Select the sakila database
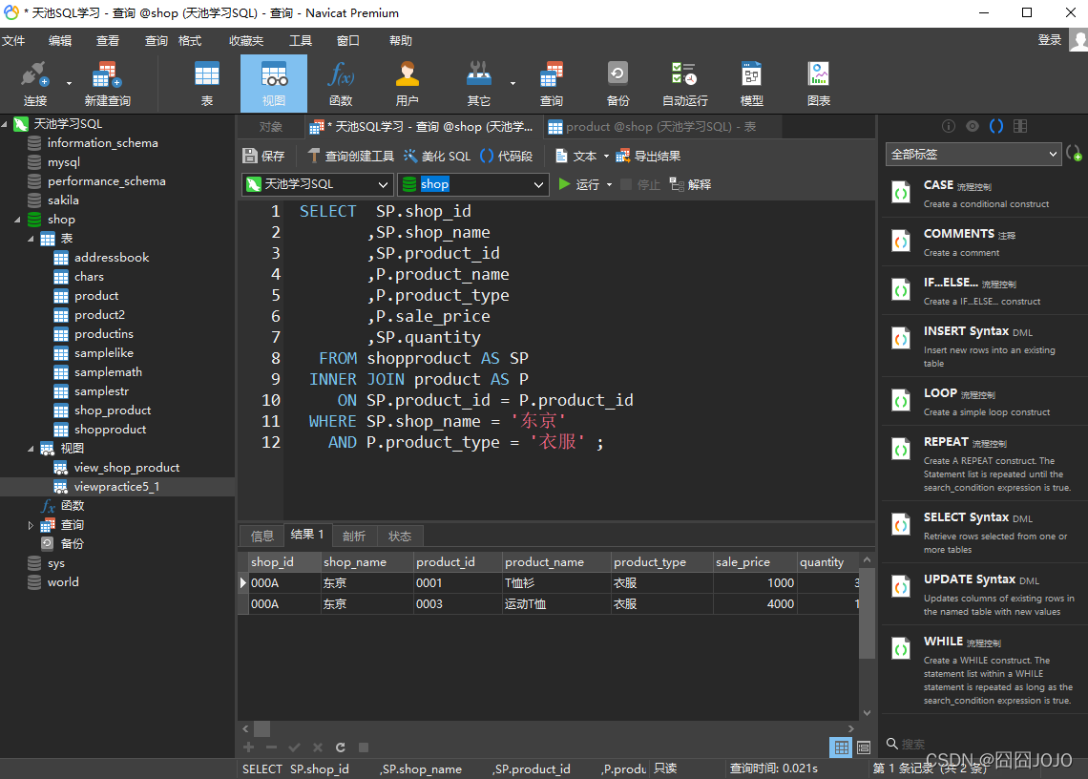 pos(62,200)
